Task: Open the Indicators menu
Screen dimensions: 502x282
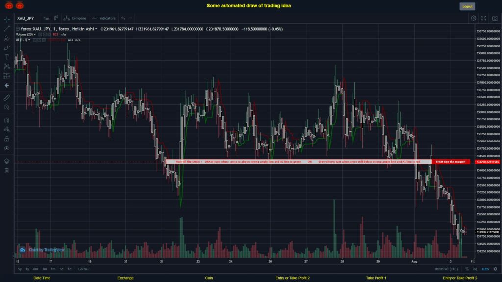Action: click(104, 18)
